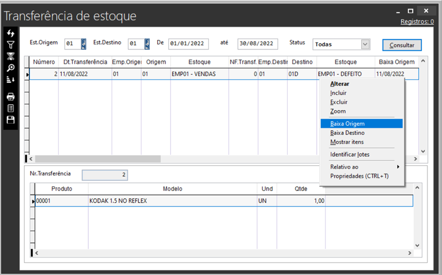Click the save diskette icon
The image size is (442, 275).
[x=10, y=120]
